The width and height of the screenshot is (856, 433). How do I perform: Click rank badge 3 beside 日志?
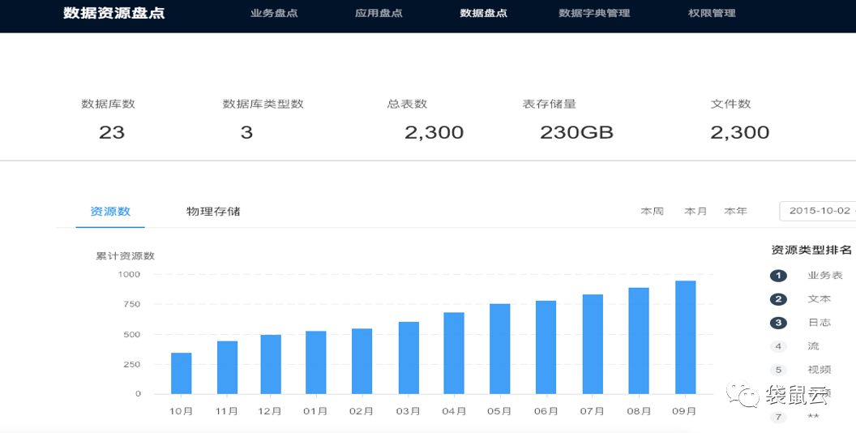(x=778, y=323)
